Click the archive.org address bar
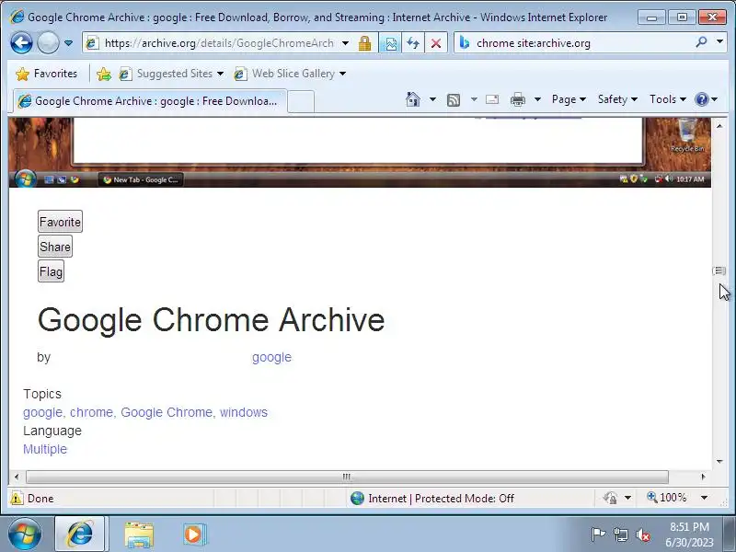736x552 pixels. point(218,43)
